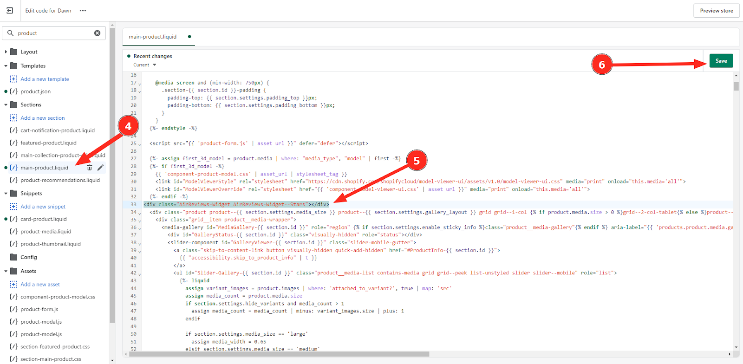This screenshot has width=743, height=364.
Task: Expand the Layout folder
Action: point(6,52)
